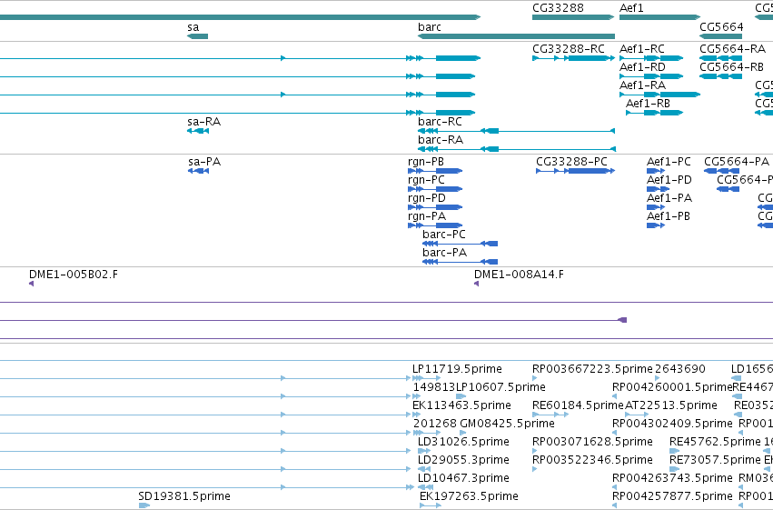Select EST GM08425.5prime
Screen dimensions: 773x510
[x=462, y=433]
